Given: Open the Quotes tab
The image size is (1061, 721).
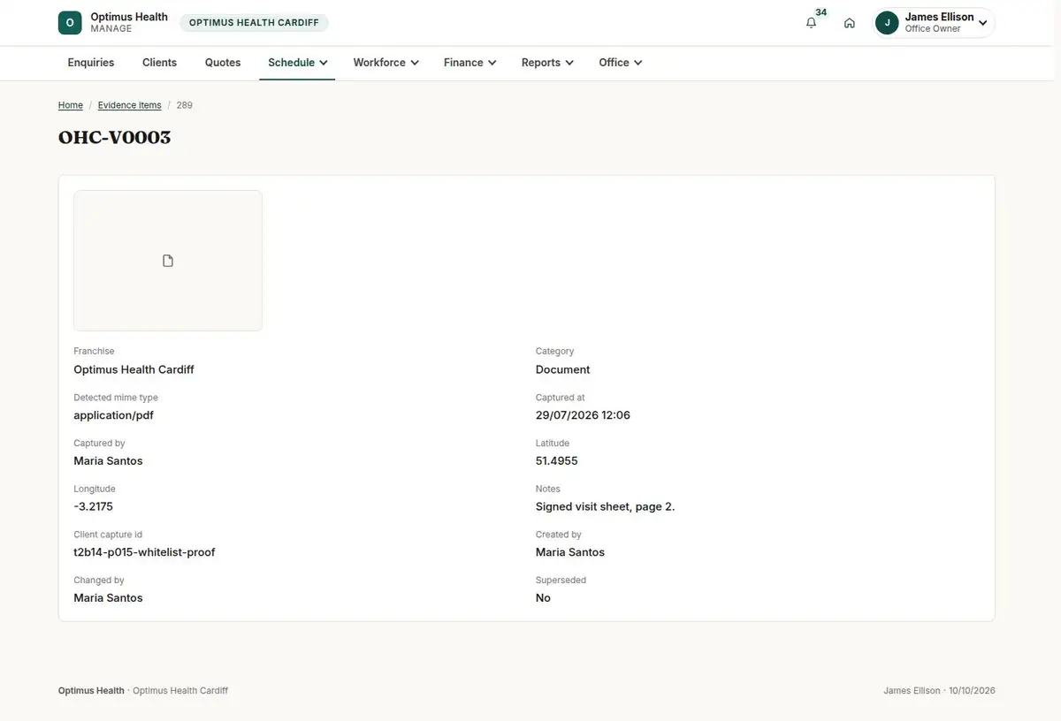Looking at the screenshot, I should pyautogui.click(x=223, y=63).
